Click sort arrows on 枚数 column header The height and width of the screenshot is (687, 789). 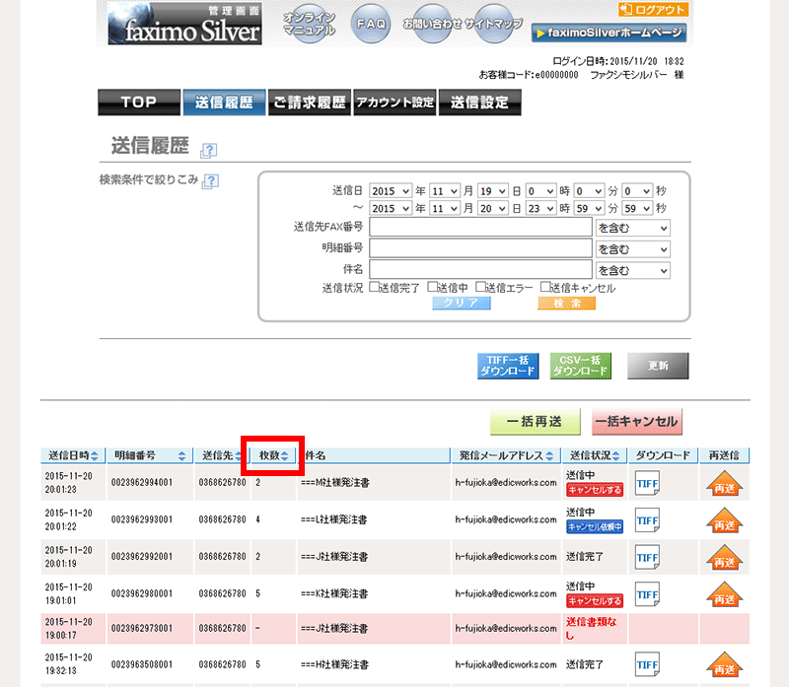pos(285,456)
